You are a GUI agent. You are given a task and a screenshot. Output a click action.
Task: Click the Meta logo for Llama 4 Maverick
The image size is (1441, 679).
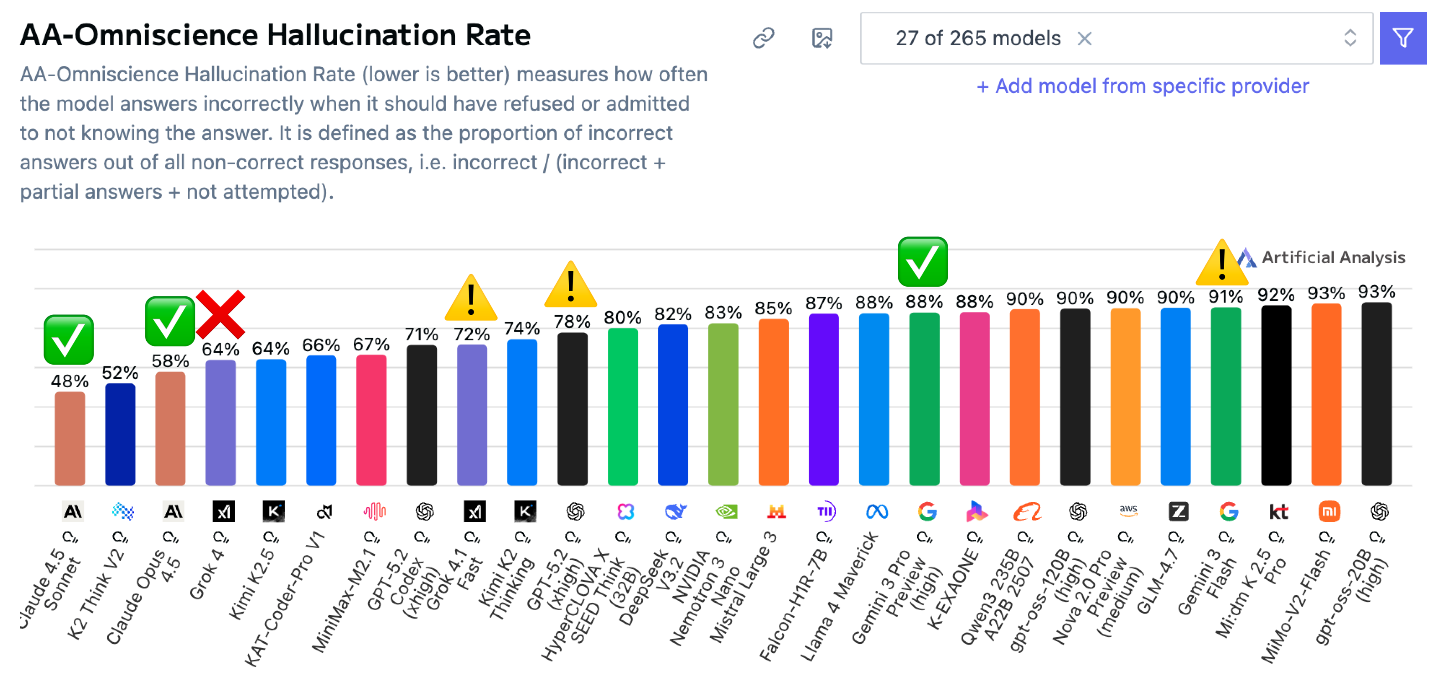pos(876,511)
